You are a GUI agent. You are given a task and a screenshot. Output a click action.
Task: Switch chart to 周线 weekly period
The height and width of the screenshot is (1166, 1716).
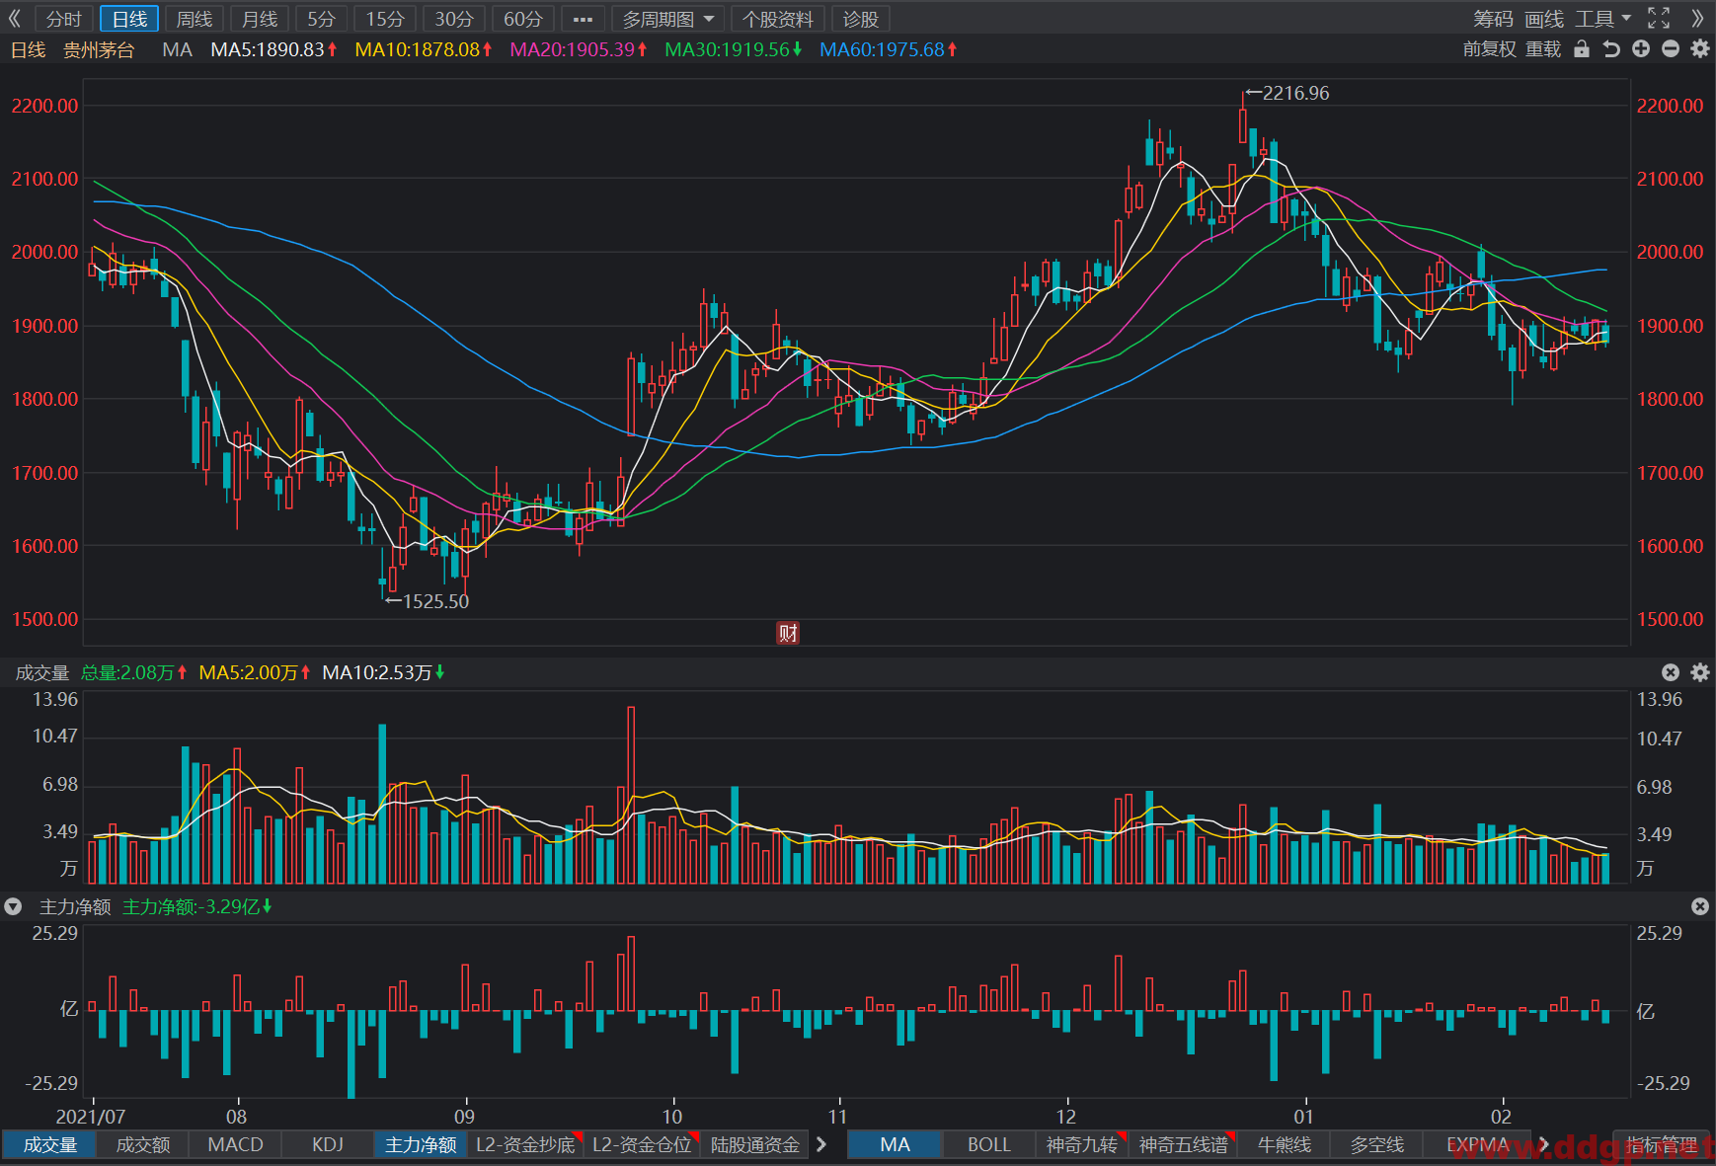pos(195,19)
